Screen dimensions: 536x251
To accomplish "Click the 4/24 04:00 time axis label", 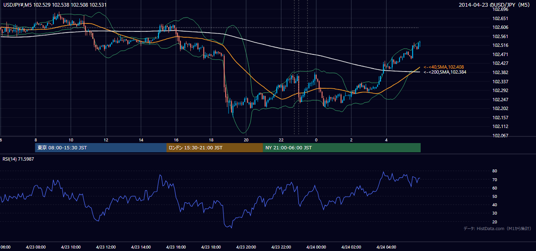I will (x=387, y=247).
